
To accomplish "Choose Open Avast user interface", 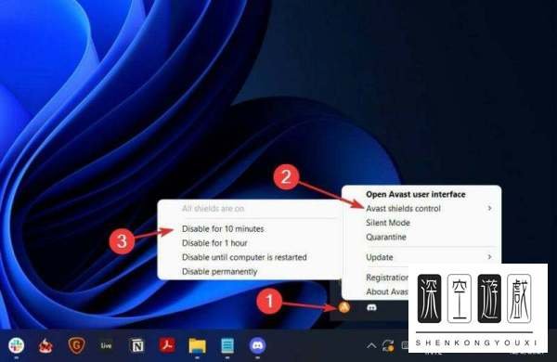I will [416, 194].
